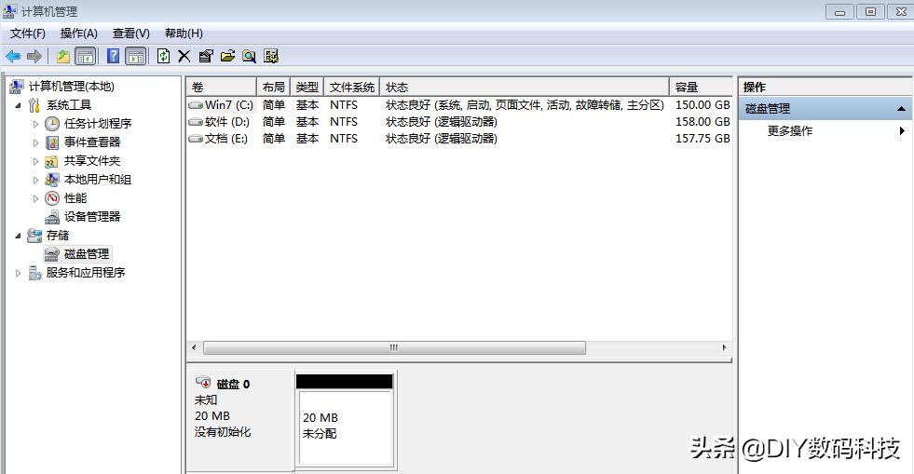Click the Win7 (C:) drive icon
This screenshot has height=474, width=914.
coord(196,105)
